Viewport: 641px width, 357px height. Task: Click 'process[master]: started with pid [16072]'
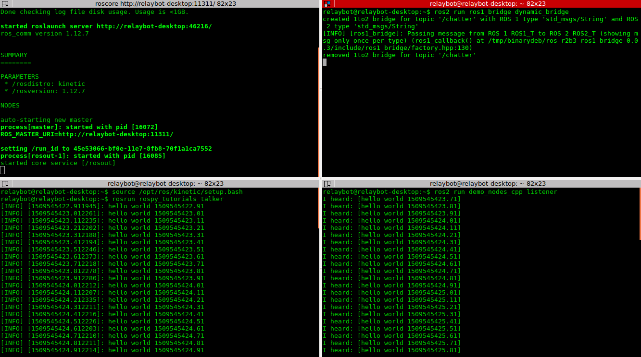(79, 127)
